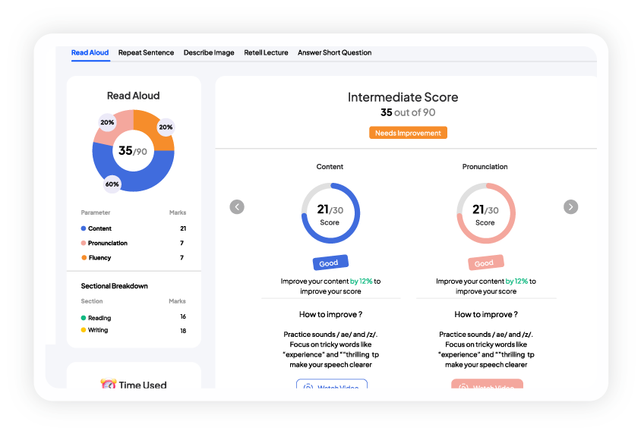Click the Content row label in Parameter table

coord(99,228)
